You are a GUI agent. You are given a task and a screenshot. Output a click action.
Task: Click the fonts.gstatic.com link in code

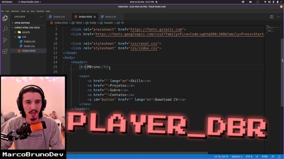coord(156,30)
